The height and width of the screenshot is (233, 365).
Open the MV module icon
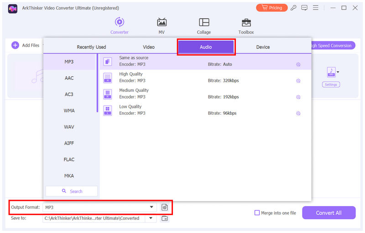tap(162, 22)
